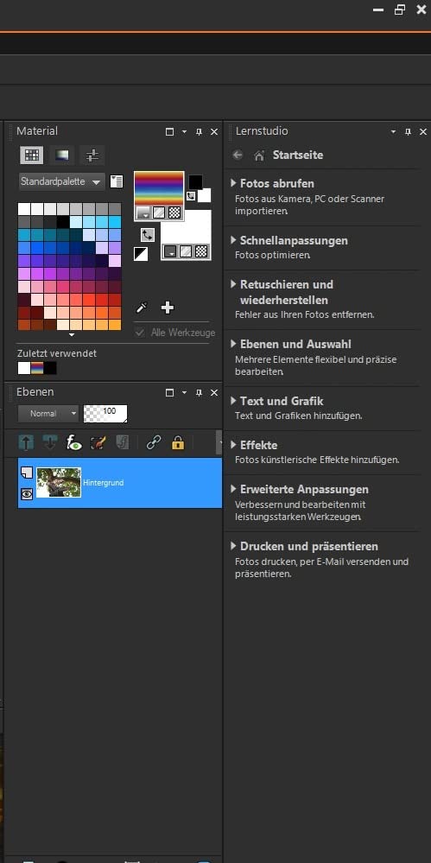
Task: Expand Ebenen toolbar overflow arrow
Action: pyautogui.click(x=219, y=442)
